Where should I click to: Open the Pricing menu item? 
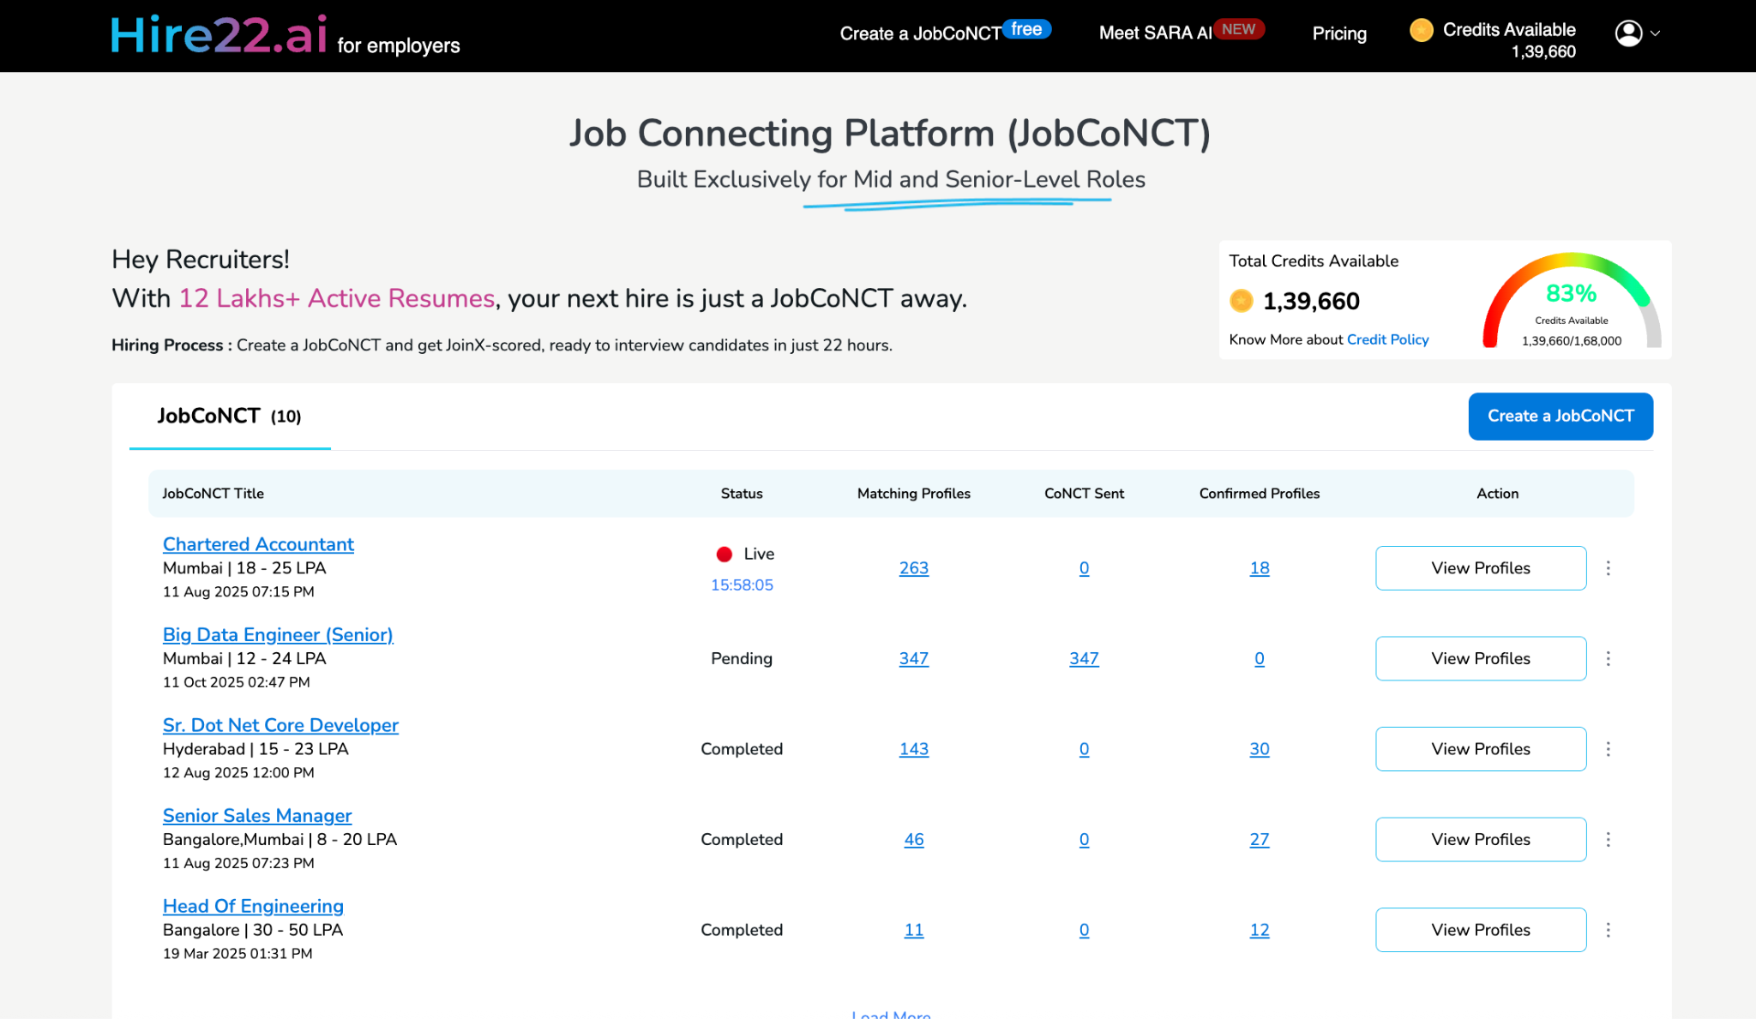1339,33
